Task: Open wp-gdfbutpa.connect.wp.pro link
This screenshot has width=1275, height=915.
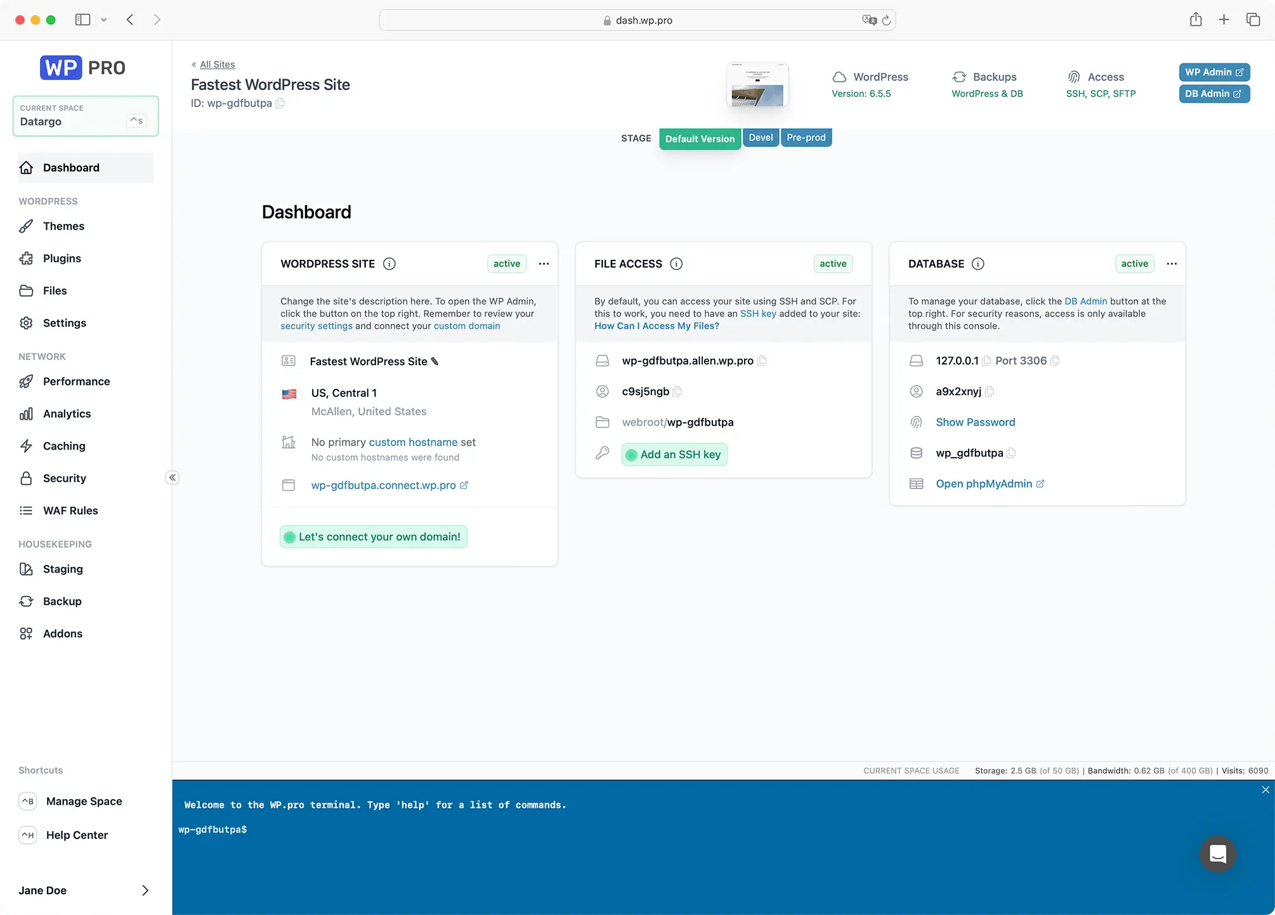Action: point(389,486)
